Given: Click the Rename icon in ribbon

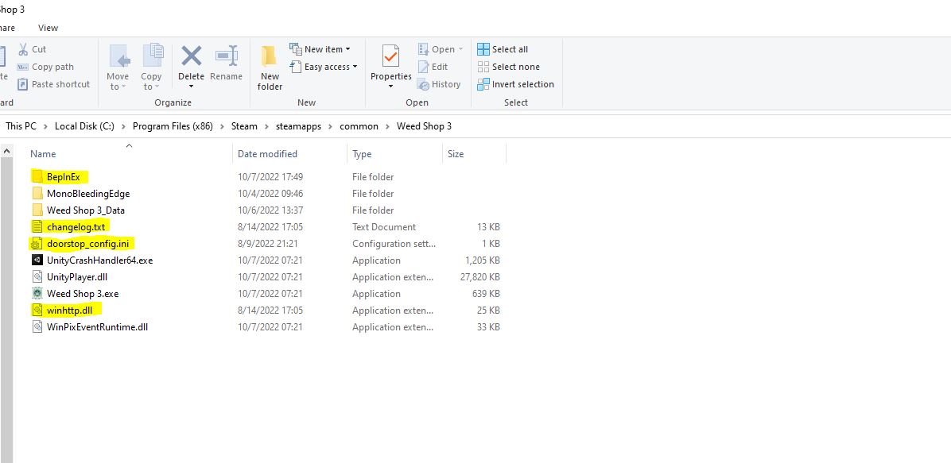Looking at the screenshot, I should pos(227,56).
